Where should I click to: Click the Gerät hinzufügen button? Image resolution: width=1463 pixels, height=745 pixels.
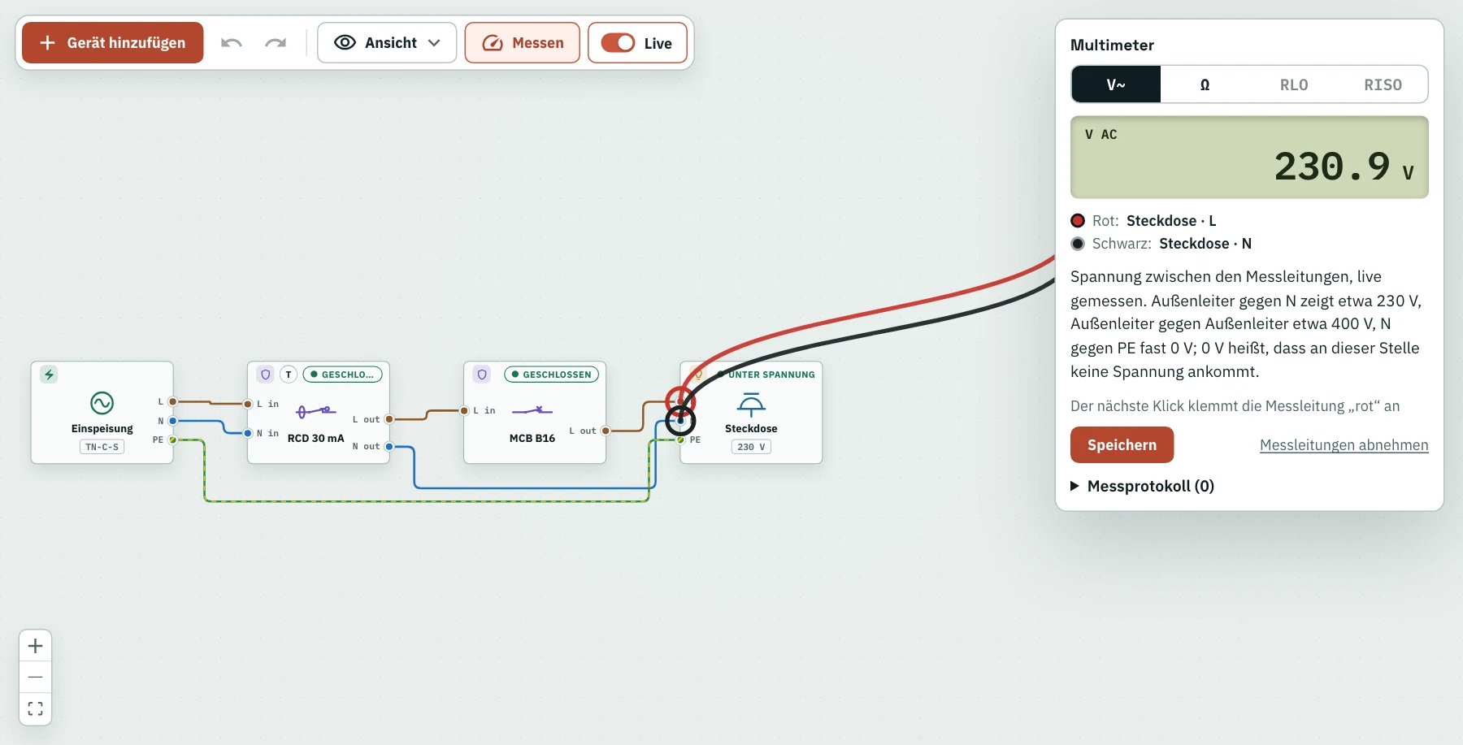[112, 43]
